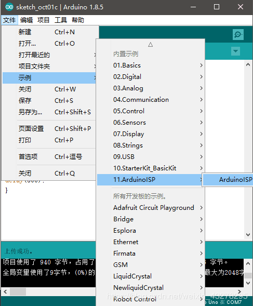Expand 01.Basics examples
Screen dimensions: 253x306
tap(151, 65)
